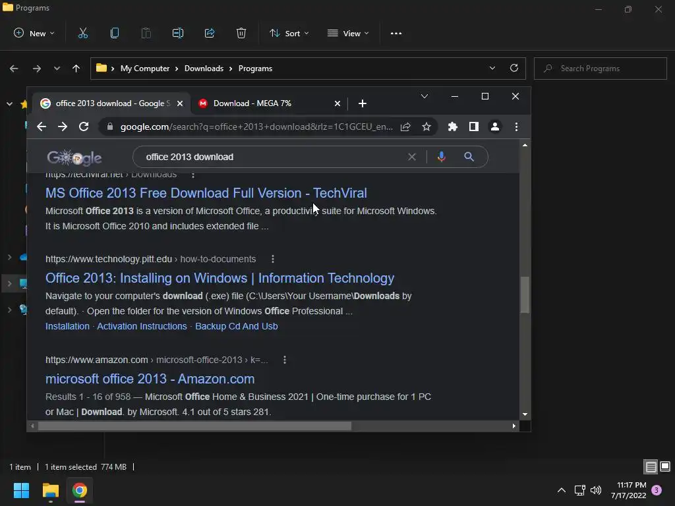Viewport: 675px width, 506px height.
Task: Switch to details view in Explorer
Action: click(x=651, y=467)
